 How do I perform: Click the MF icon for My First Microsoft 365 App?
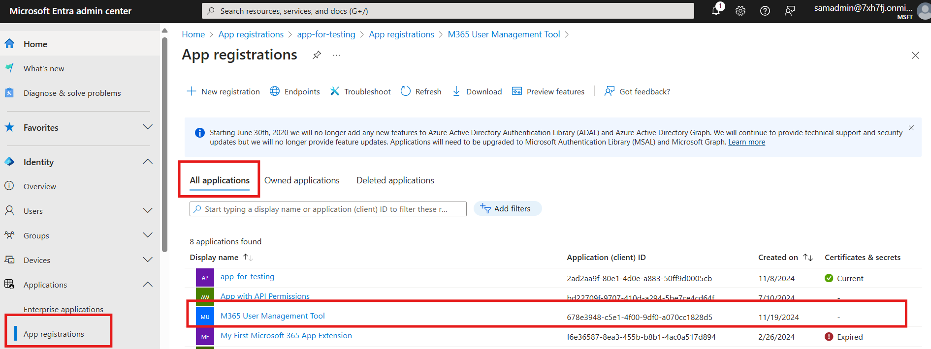[x=205, y=337]
